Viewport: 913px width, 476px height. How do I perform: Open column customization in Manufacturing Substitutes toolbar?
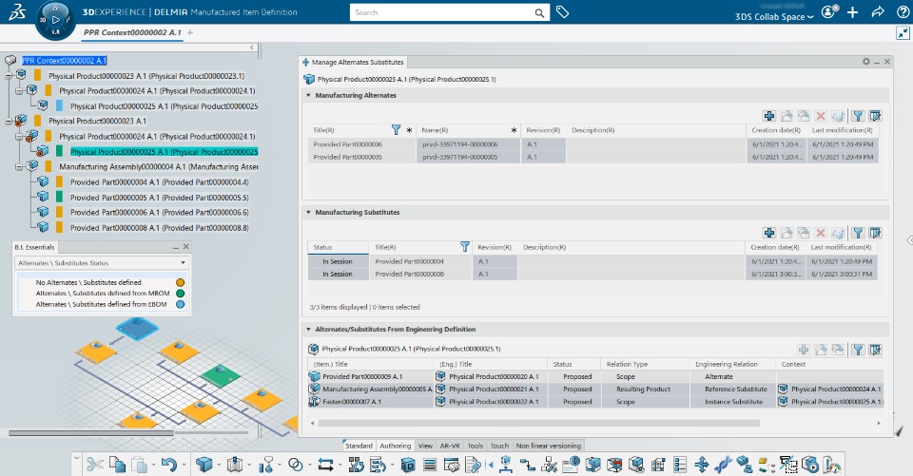click(875, 233)
